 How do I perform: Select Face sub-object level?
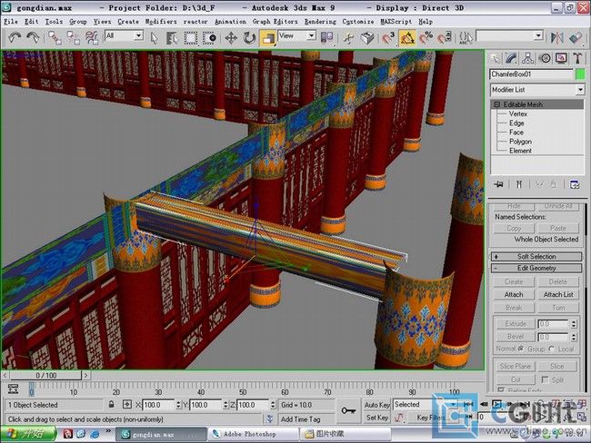pos(516,133)
